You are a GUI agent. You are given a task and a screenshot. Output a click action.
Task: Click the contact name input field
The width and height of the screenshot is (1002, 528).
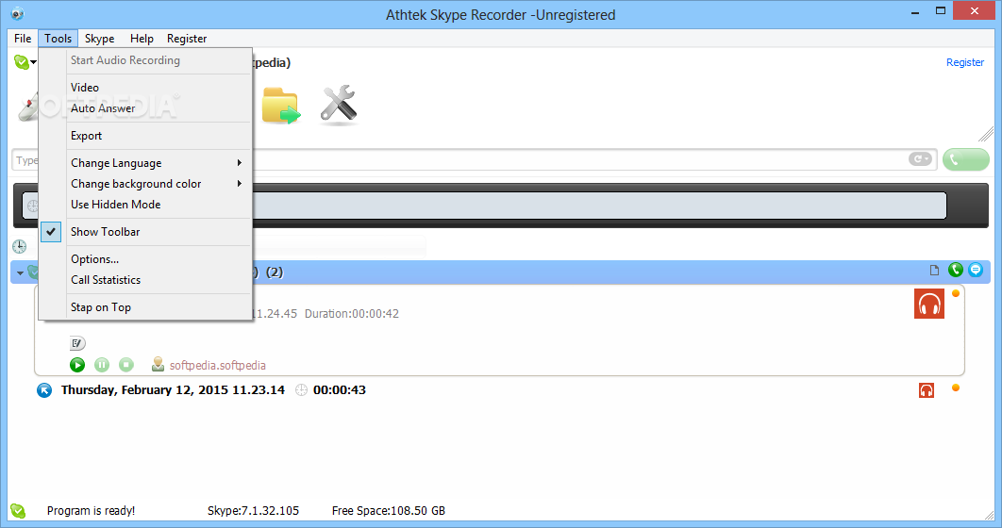[x=475, y=159]
